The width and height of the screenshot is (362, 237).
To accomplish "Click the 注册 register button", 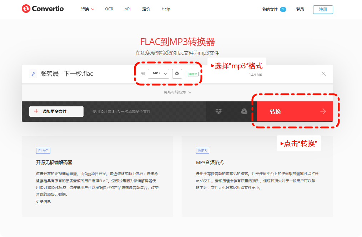I will pos(323,10).
